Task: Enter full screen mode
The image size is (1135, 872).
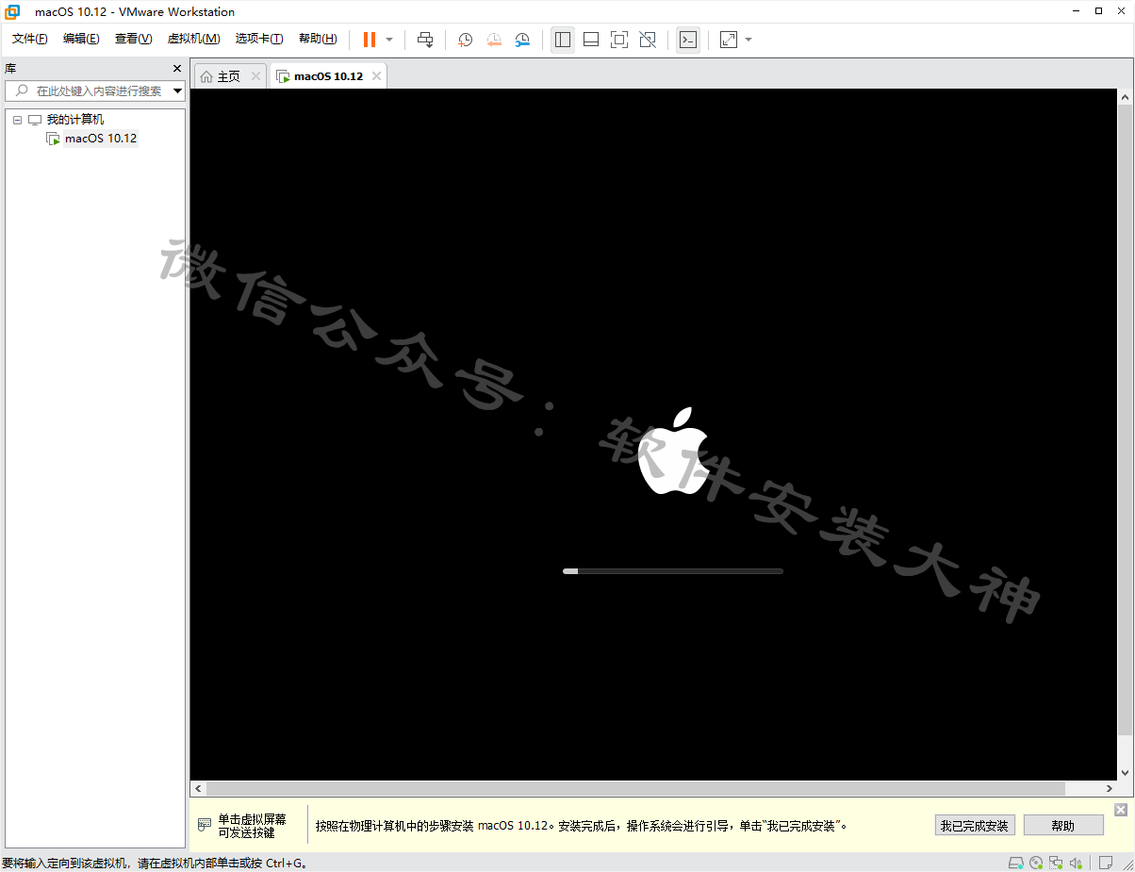Action: point(619,40)
